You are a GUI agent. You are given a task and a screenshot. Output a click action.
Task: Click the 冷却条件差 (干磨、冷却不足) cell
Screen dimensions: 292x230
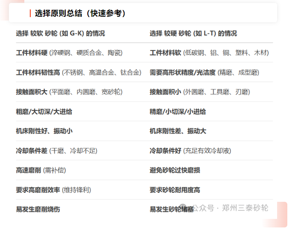[57, 151]
